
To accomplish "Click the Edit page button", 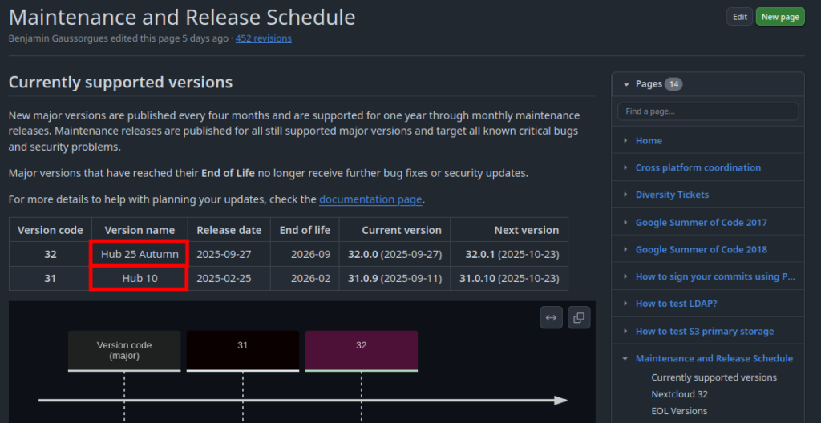I will click(739, 17).
